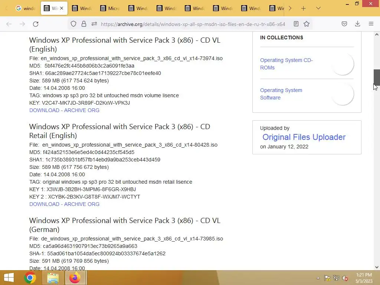Open File Explorer from the taskbar

pyautogui.click(x=53, y=278)
